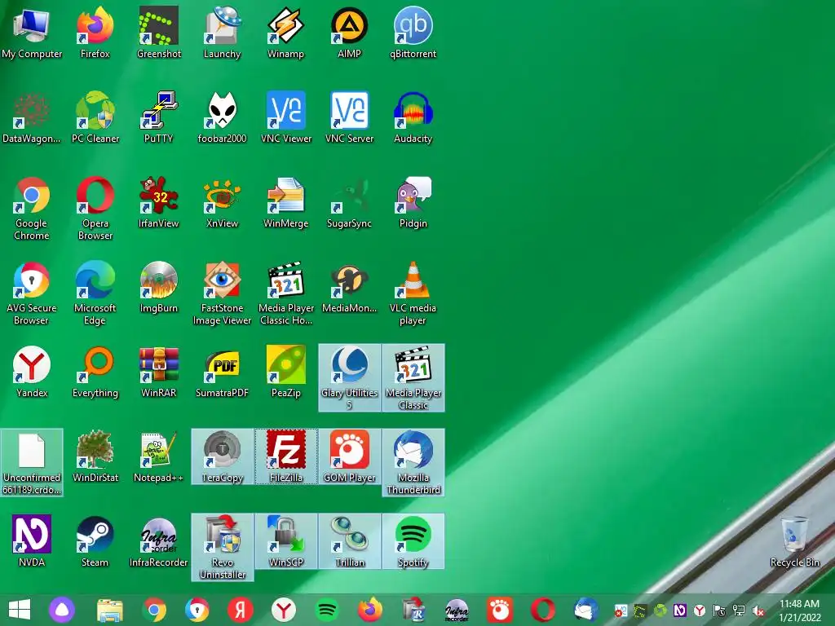
Task: Open the purple Alice assistant taskbar button
Action: coord(62,610)
